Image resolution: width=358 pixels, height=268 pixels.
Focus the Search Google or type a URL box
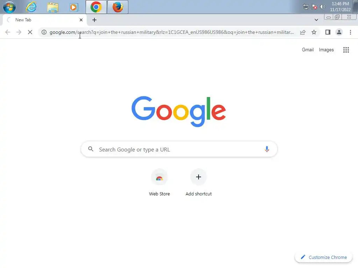click(x=179, y=149)
